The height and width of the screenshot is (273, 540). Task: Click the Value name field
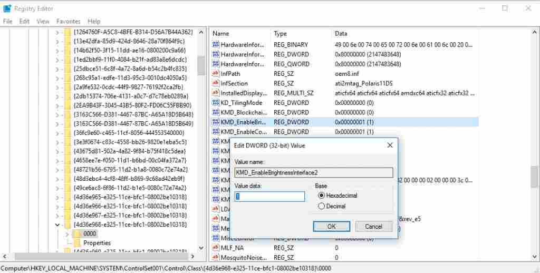[314, 172]
